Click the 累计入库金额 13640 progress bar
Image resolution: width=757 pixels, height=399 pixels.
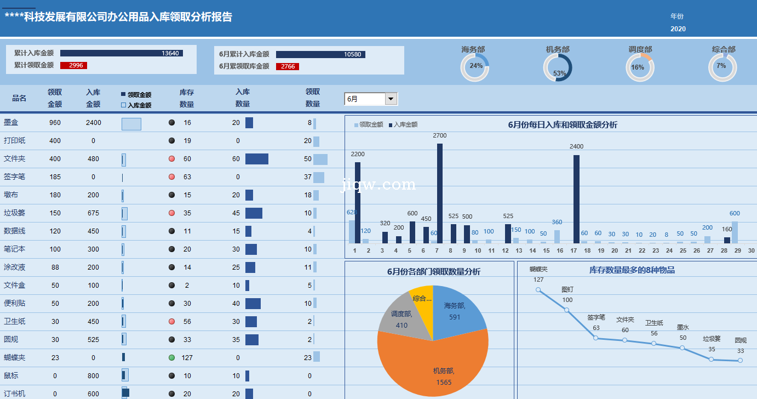click(x=121, y=53)
